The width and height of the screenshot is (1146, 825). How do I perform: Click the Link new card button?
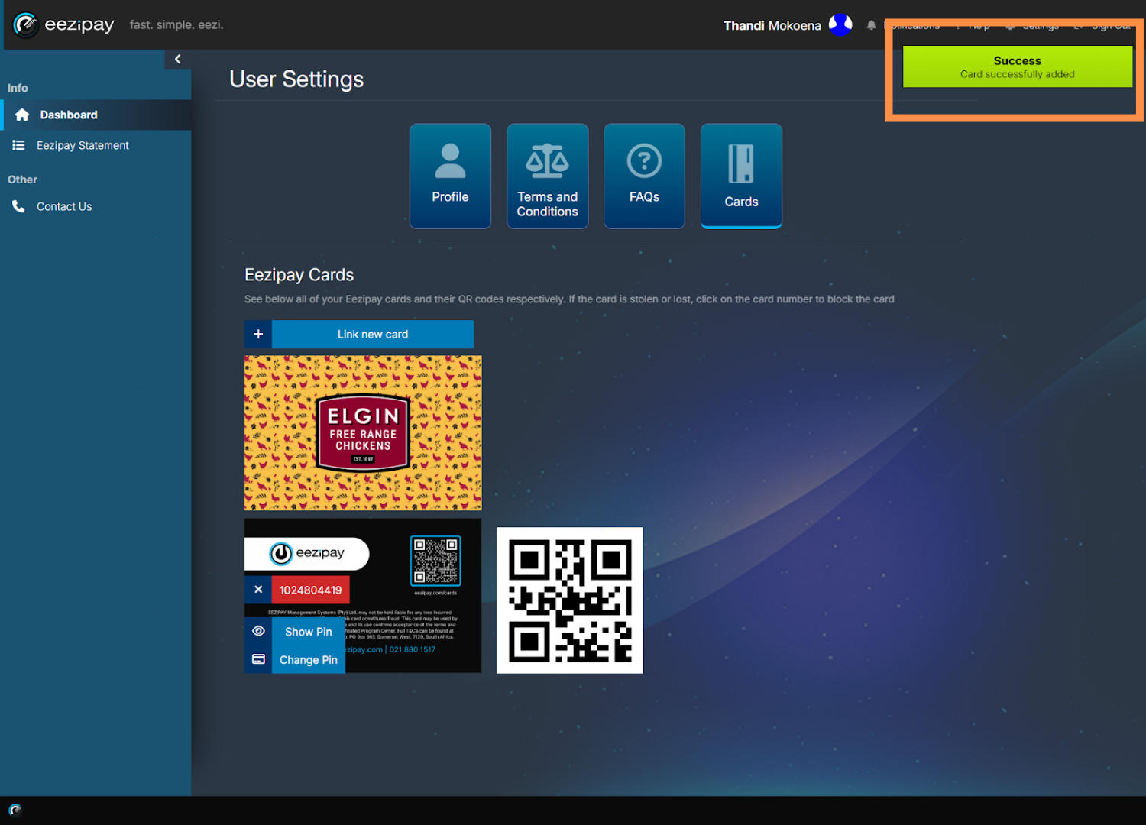[x=373, y=334]
